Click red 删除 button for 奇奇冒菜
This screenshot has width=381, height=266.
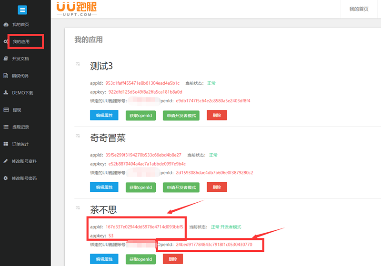pos(217,187)
